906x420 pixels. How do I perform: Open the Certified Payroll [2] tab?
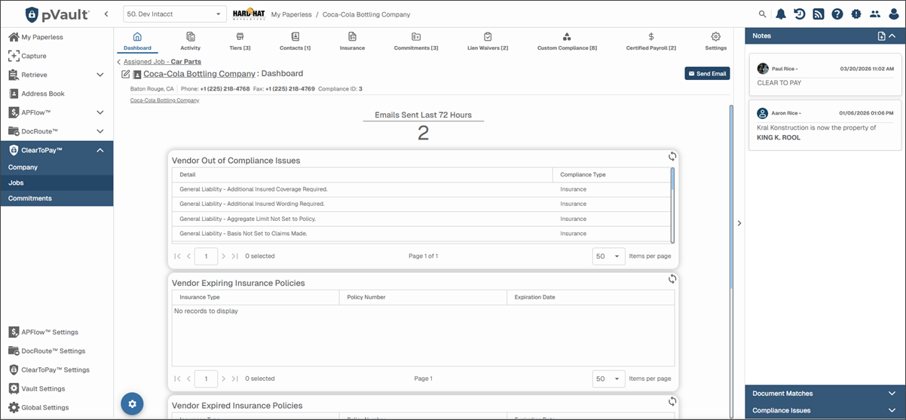point(651,41)
